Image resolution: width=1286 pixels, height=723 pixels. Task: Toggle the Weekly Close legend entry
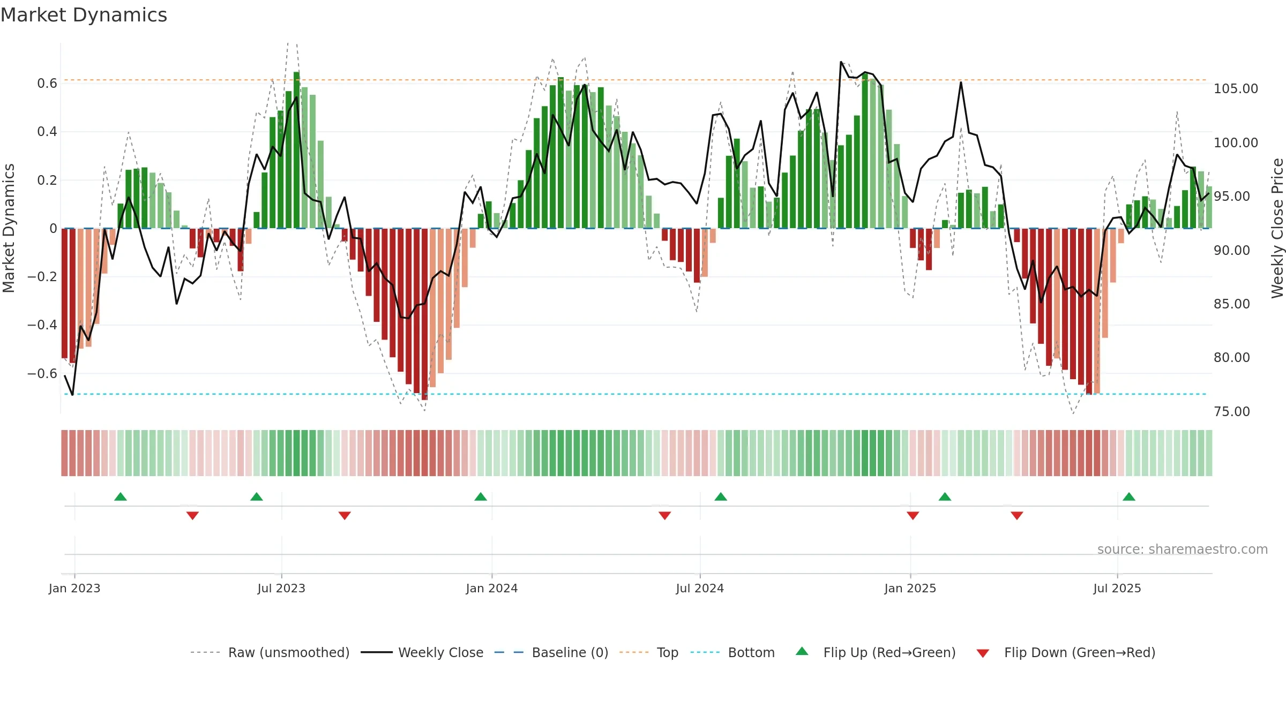tap(422, 652)
